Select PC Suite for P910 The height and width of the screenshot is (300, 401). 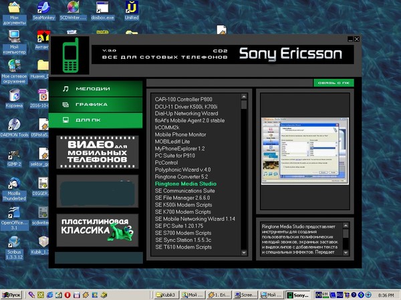174,156
